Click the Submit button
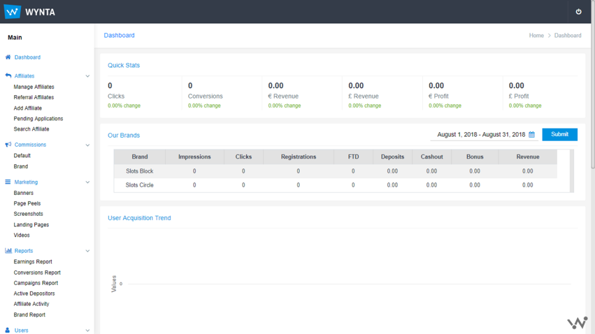 point(560,135)
